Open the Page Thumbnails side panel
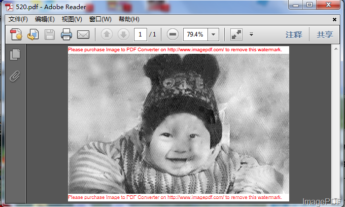Viewport: 345px width, 207px height. coord(15,55)
